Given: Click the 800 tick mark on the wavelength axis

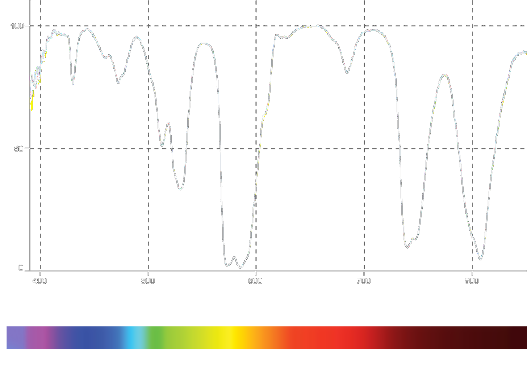Looking at the screenshot, I should click(472, 280).
